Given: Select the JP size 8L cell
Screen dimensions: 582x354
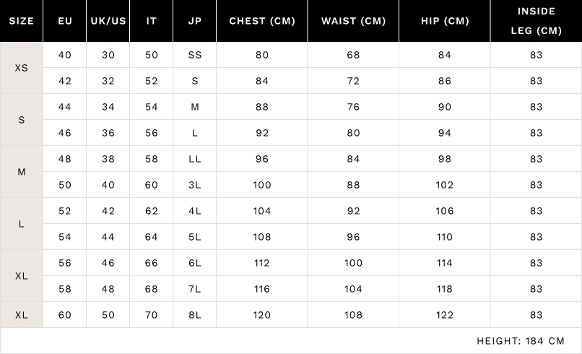Looking at the screenshot, I should tap(195, 315).
